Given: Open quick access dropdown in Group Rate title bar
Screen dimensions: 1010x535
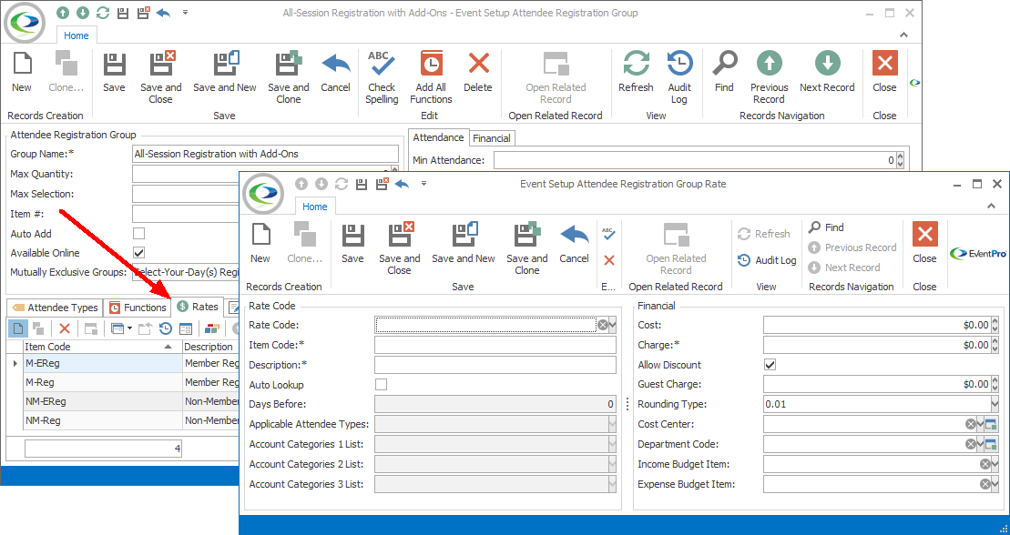Looking at the screenshot, I should click(x=423, y=184).
